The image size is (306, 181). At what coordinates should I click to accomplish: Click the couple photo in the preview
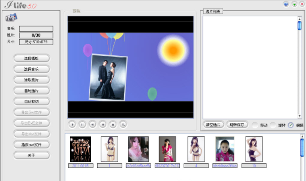tap(108, 77)
